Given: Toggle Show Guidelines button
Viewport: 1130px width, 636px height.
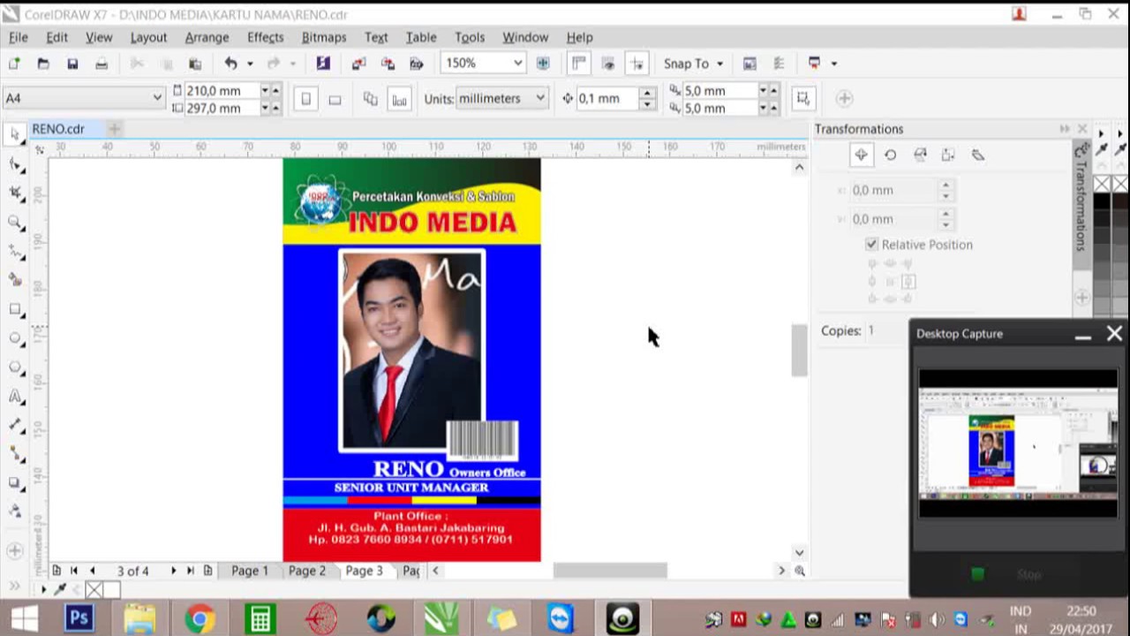Looking at the screenshot, I should point(637,64).
